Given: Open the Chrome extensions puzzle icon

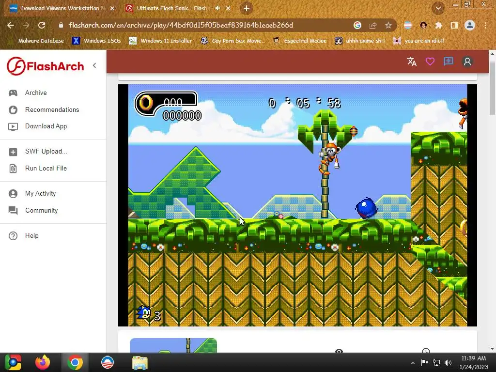Looking at the screenshot, I should [x=438, y=25].
